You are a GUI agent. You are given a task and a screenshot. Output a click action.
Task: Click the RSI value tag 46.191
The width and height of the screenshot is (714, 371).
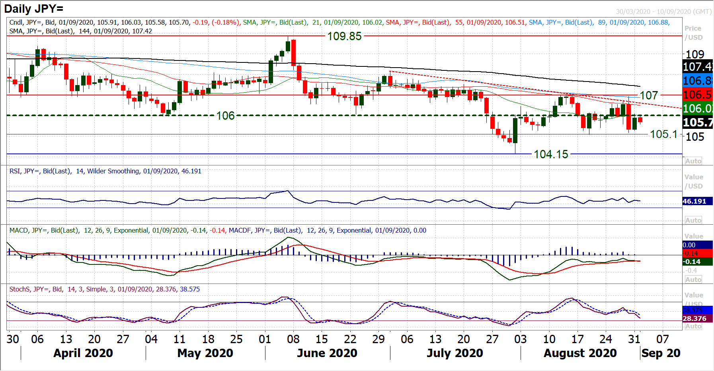697,201
